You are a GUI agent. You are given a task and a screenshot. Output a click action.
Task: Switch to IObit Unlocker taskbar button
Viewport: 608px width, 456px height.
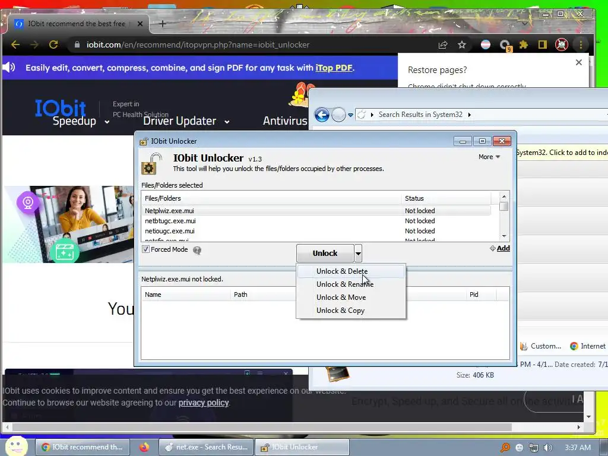tap(302, 447)
